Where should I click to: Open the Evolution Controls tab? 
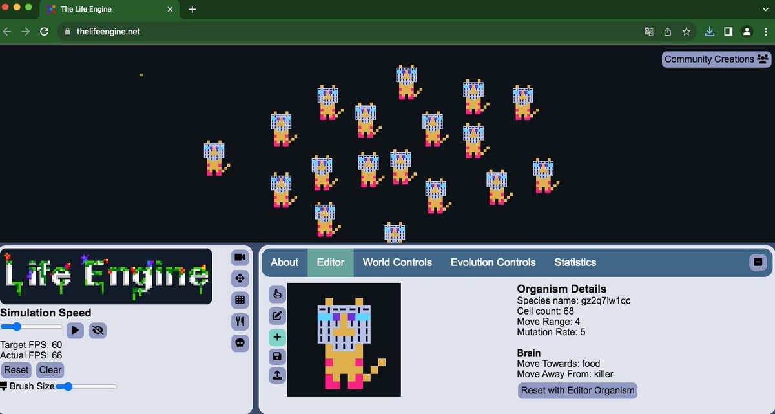pyautogui.click(x=493, y=262)
